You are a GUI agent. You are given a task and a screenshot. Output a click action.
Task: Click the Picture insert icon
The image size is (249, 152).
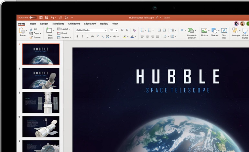click(x=204, y=30)
